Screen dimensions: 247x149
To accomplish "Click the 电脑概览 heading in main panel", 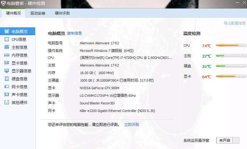I will 56,33.
